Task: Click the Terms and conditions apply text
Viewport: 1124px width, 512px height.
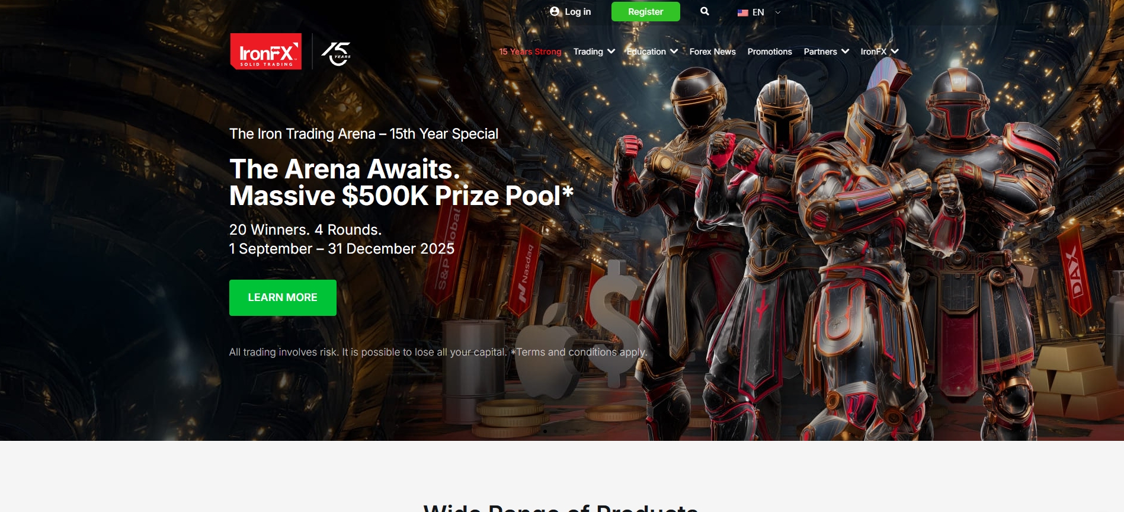Action: coord(581,352)
